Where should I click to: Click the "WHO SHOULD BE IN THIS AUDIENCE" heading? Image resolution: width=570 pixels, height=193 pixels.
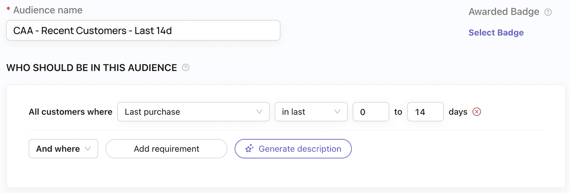[x=92, y=68]
